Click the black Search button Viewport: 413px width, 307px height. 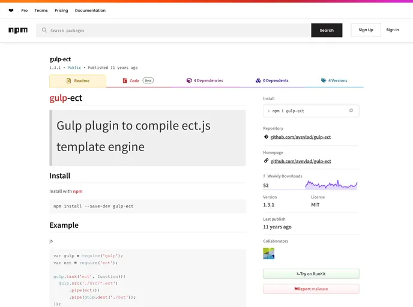click(327, 30)
